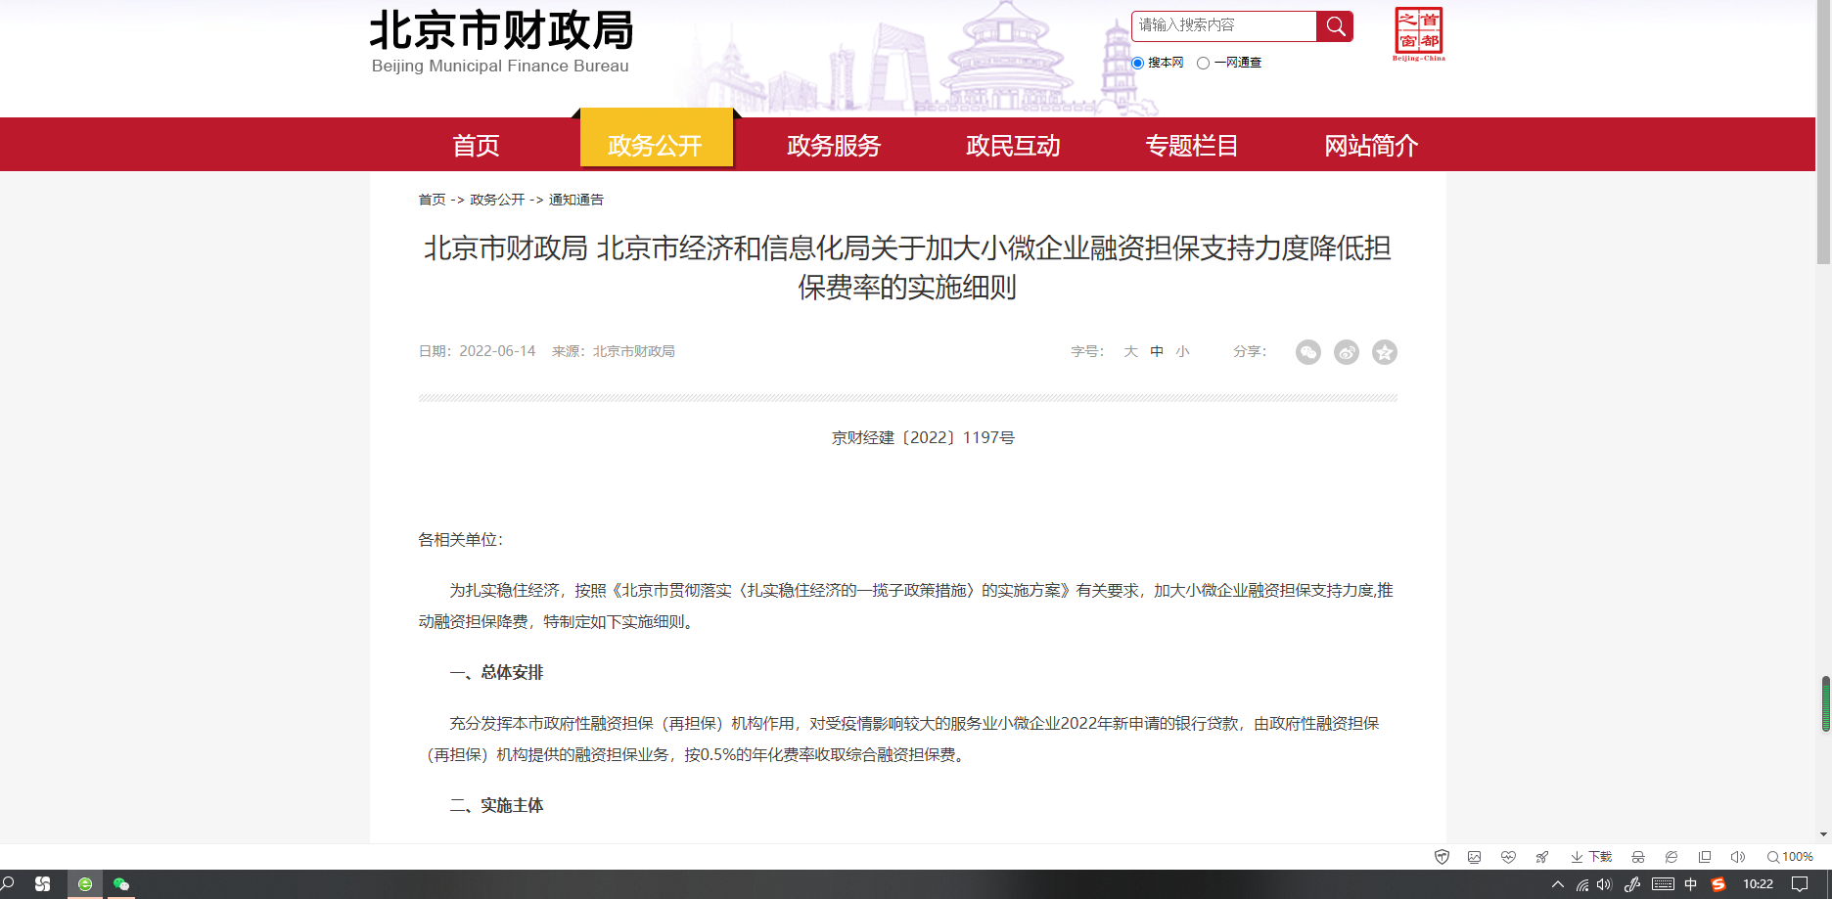
Task: Click the taskbar clock 10:22
Action: 1758,884
